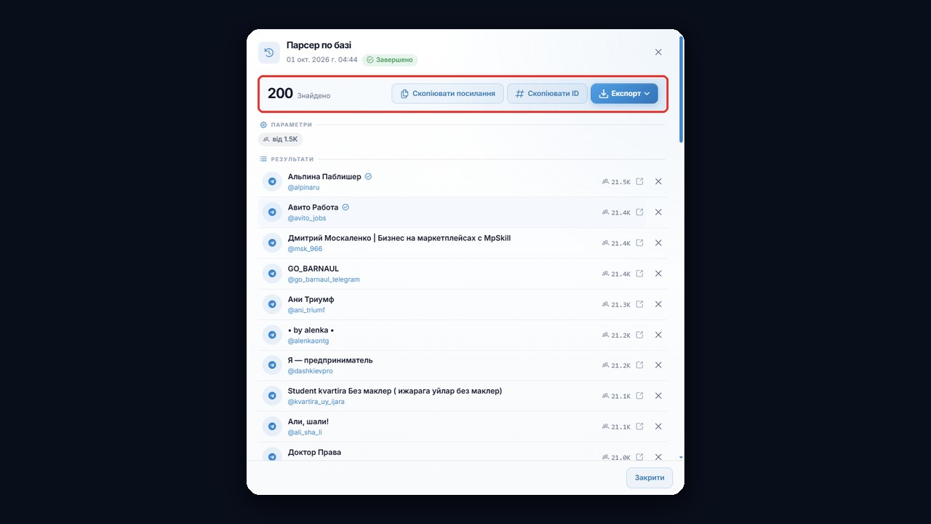
Task: Click the results list scrollbar down arrow
Action: 681,458
